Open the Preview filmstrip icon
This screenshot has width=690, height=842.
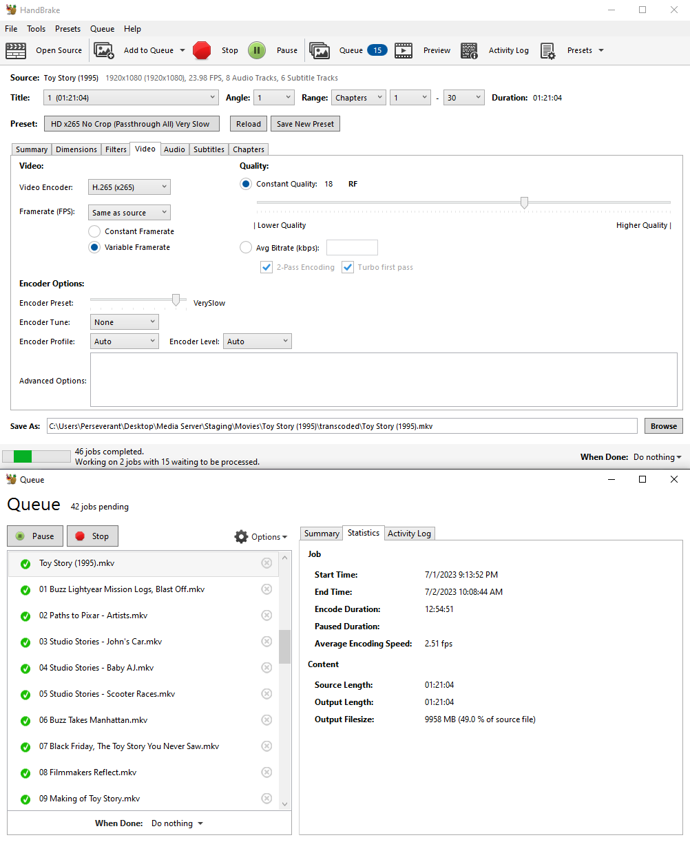click(404, 50)
